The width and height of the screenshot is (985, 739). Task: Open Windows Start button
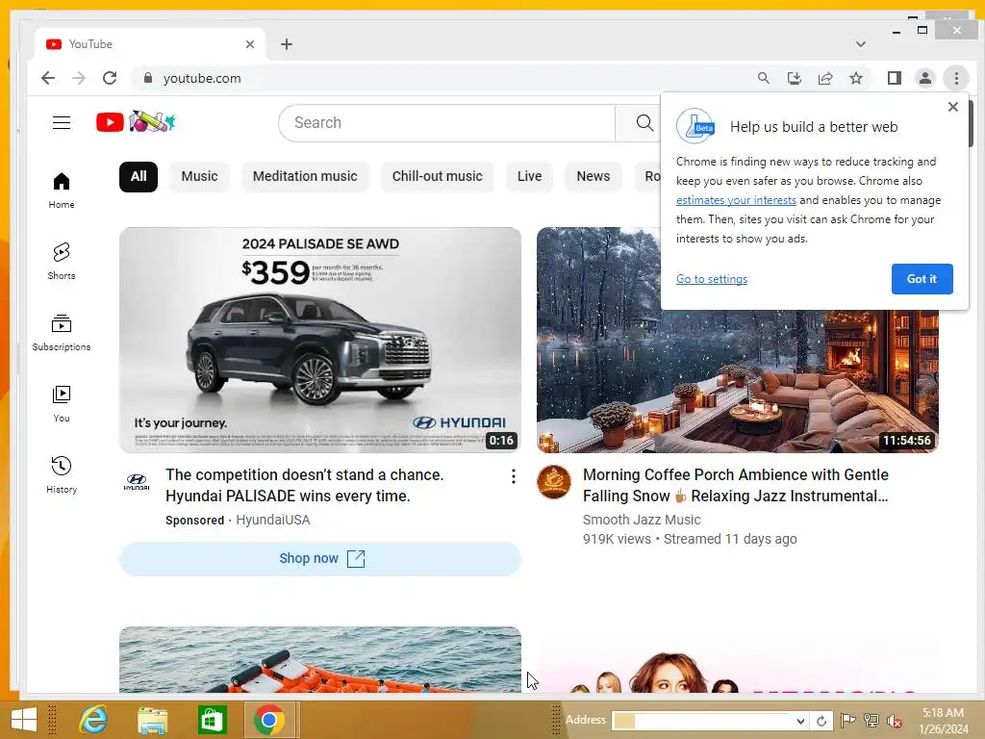(x=24, y=720)
